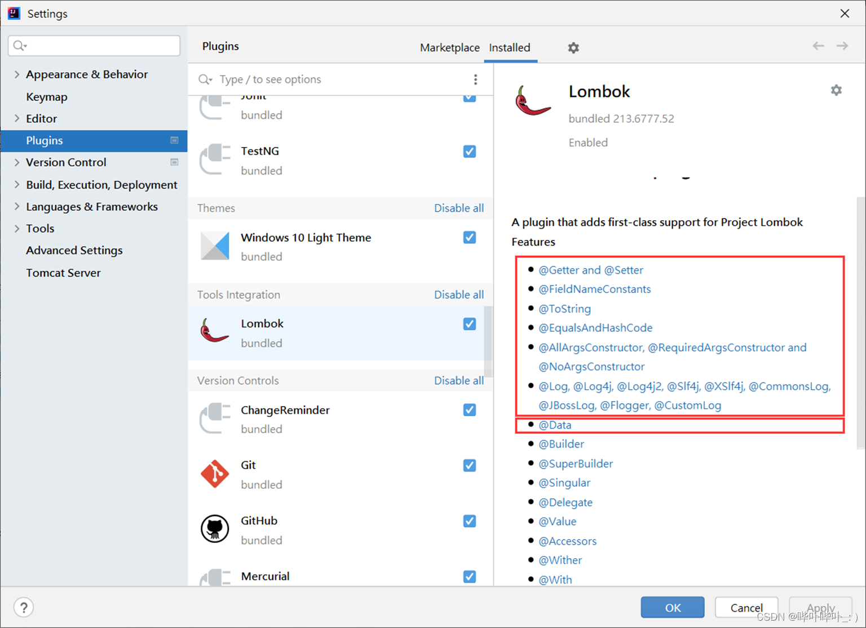Expand Appearance & Behavior settings
Screen dimensions: 866x628
pos(16,74)
